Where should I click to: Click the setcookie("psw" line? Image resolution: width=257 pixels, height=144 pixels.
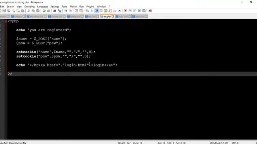pos(53,56)
